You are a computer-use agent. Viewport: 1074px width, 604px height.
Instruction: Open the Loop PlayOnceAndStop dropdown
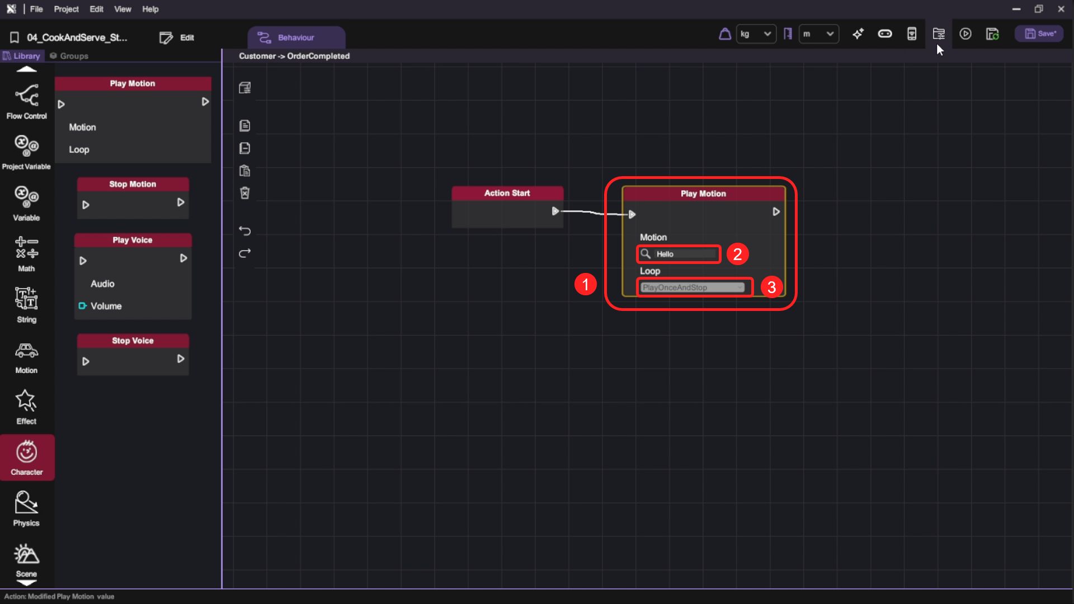coord(693,287)
